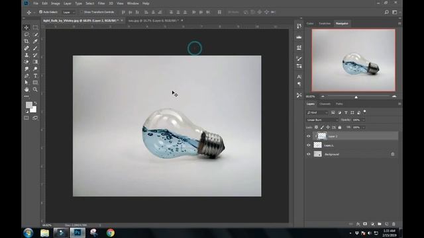424x238 pixels.
Task: Reset default foreground and background colors
Action: pyautogui.click(x=26, y=111)
